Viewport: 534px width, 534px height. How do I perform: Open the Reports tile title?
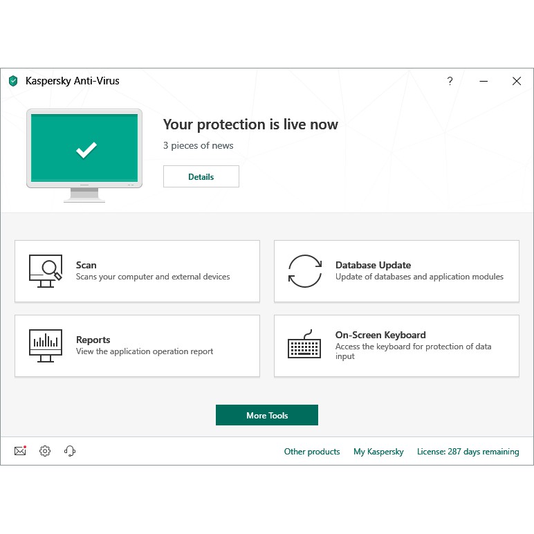(x=93, y=340)
